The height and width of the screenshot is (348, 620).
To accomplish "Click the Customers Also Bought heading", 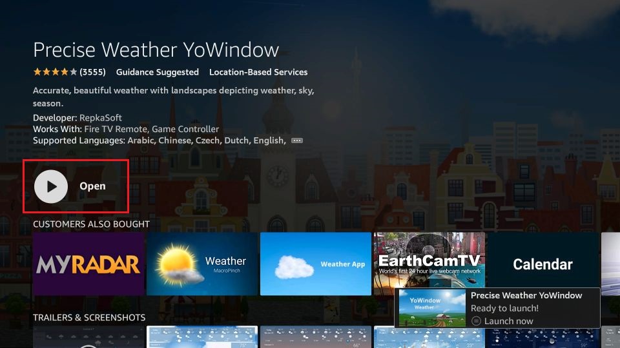I will coord(91,224).
